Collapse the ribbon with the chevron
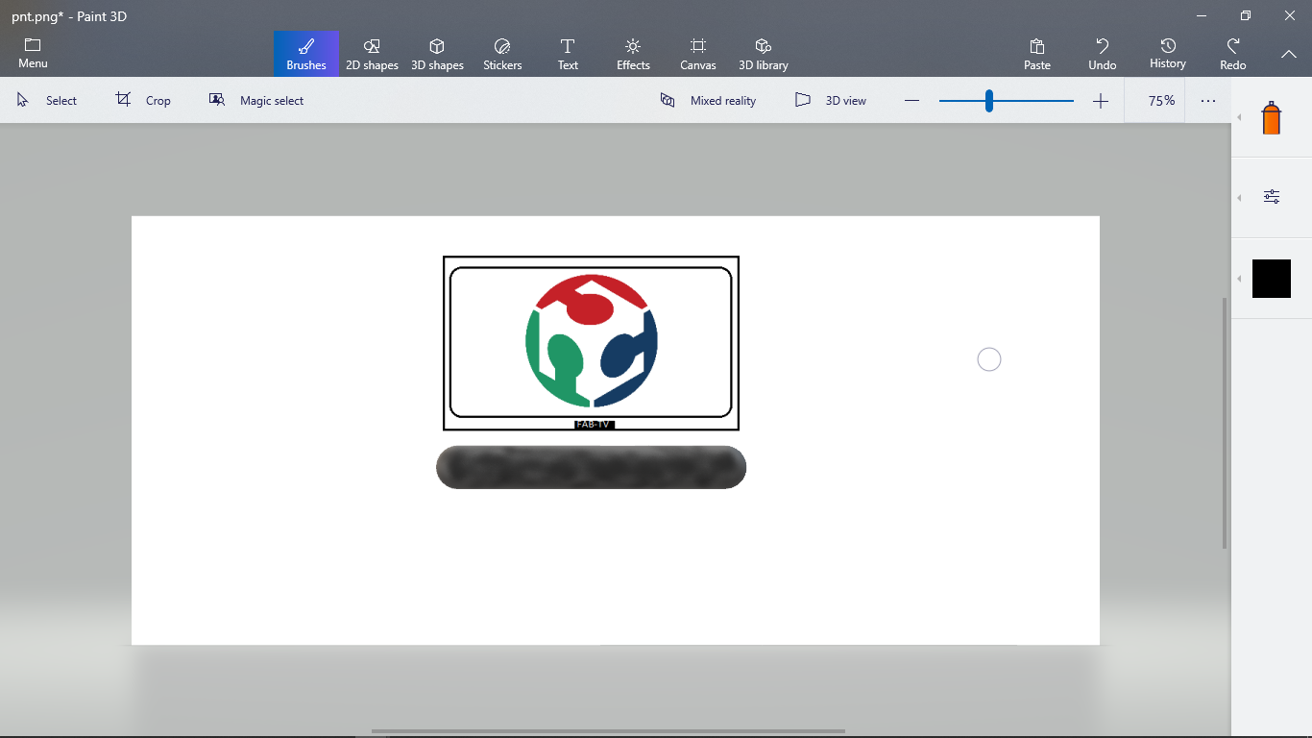The image size is (1312, 738). click(1289, 54)
